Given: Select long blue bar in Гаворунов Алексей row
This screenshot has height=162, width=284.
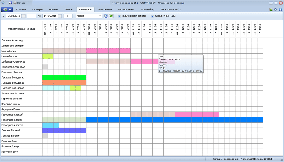Looking at the screenshot, I should (x=175, y=120).
